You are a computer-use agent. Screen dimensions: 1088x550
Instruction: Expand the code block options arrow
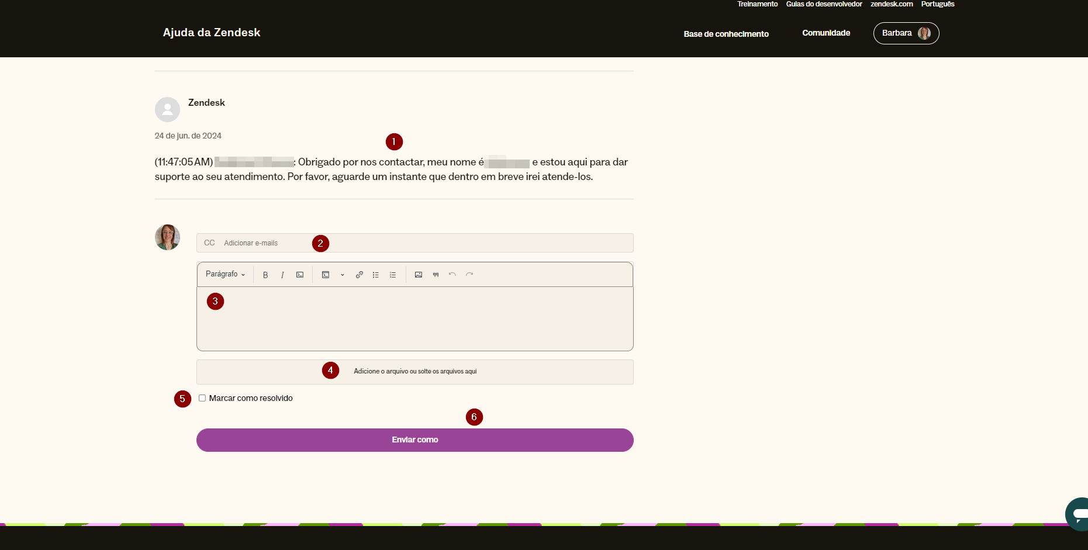[x=343, y=275]
